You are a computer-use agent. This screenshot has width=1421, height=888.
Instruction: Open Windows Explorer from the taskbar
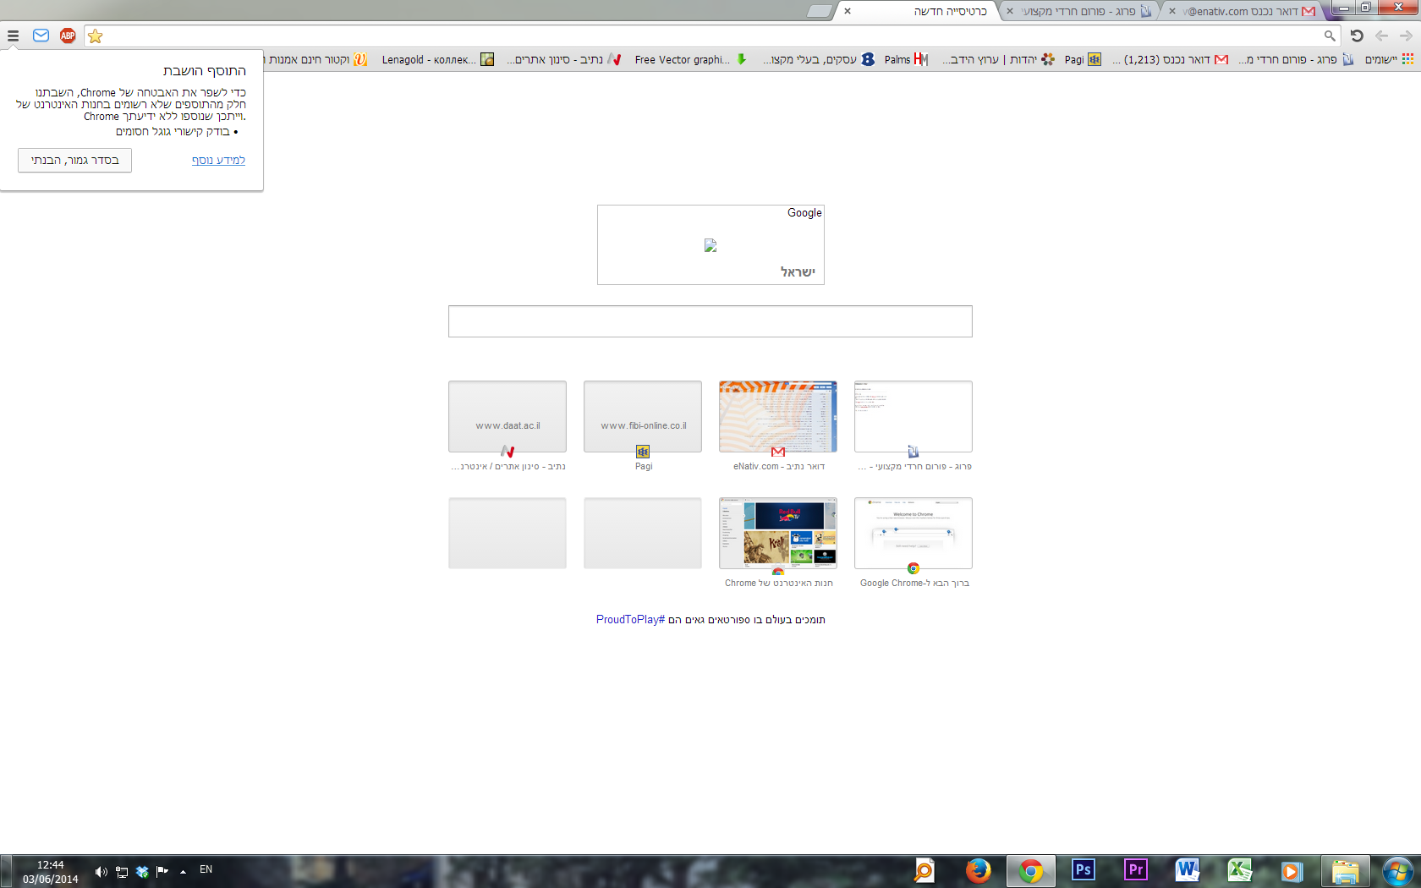(x=1345, y=870)
